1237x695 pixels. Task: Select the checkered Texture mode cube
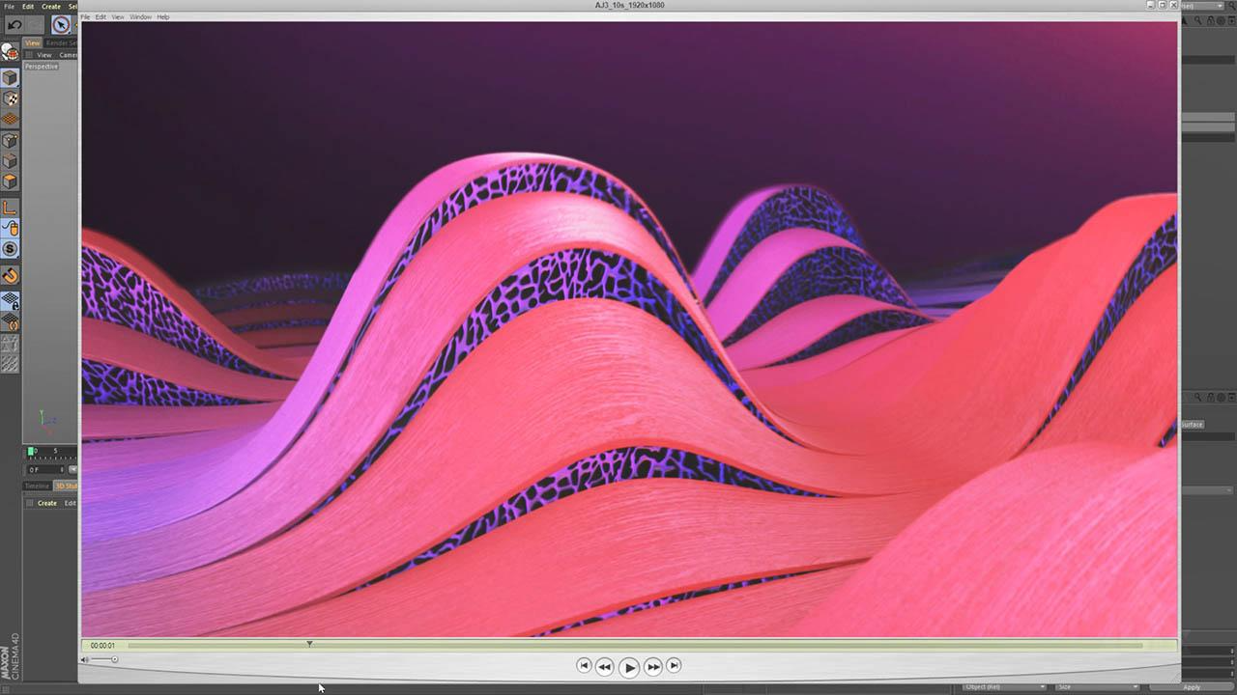coord(10,98)
